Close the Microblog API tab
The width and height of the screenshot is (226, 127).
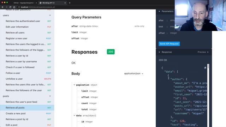point(65,3)
